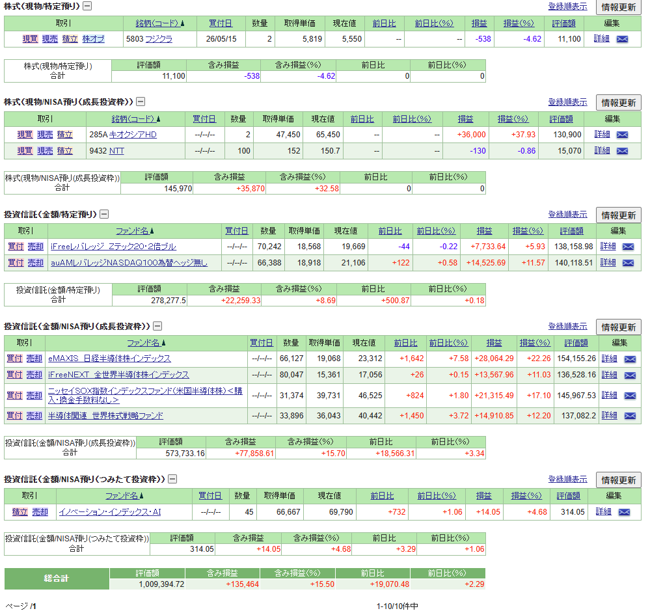This screenshot has height=611, width=663.
Task: Click 現買 in the フジクラ row
Action: click(x=30, y=39)
